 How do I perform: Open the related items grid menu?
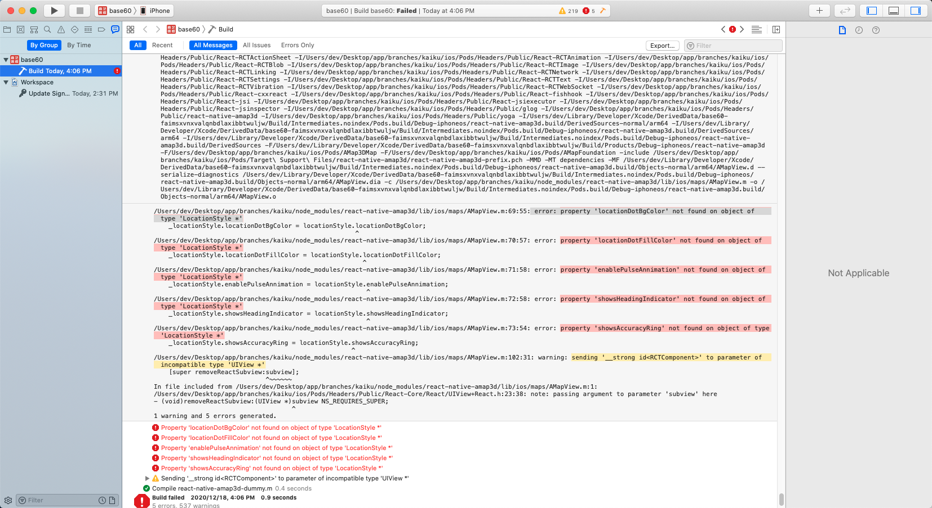[x=131, y=29]
